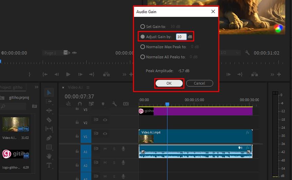
Task: Confirm Audio Gain with OK button
Action: tap(169, 83)
